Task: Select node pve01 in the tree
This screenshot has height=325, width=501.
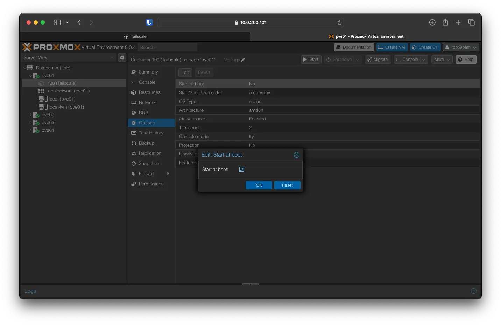Action: (48, 75)
